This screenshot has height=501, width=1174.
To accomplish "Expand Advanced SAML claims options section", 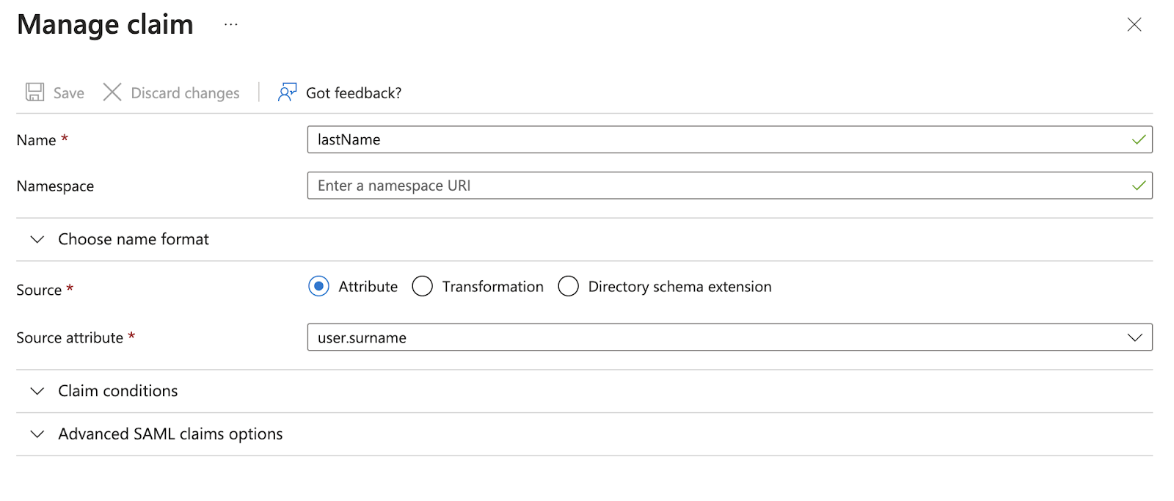I will coord(584,434).
